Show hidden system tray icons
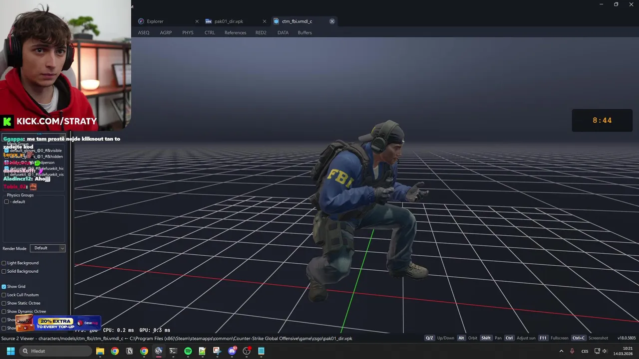 click(x=561, y=351)
